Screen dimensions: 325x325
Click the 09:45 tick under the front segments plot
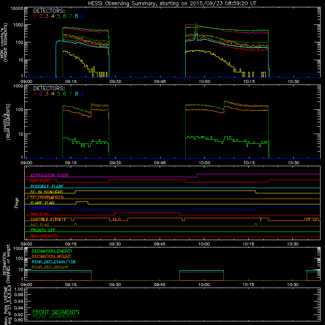160,82
